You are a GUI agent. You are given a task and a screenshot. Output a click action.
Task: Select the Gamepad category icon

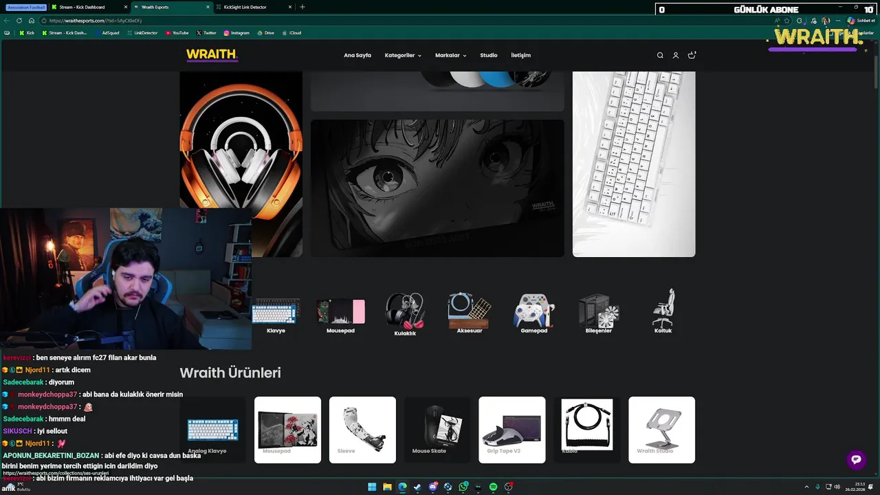coord(533,313)
